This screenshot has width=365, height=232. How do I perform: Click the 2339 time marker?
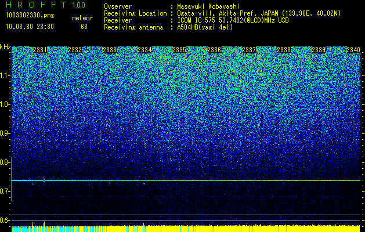[x=319, y=50]
